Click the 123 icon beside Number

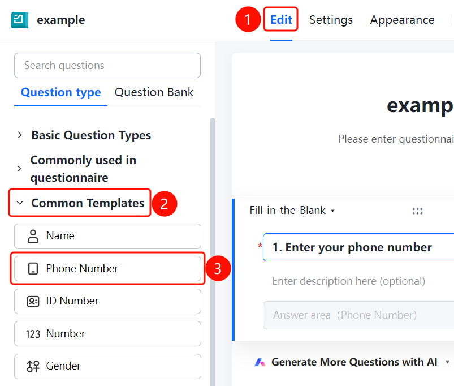tap(33, 334)
